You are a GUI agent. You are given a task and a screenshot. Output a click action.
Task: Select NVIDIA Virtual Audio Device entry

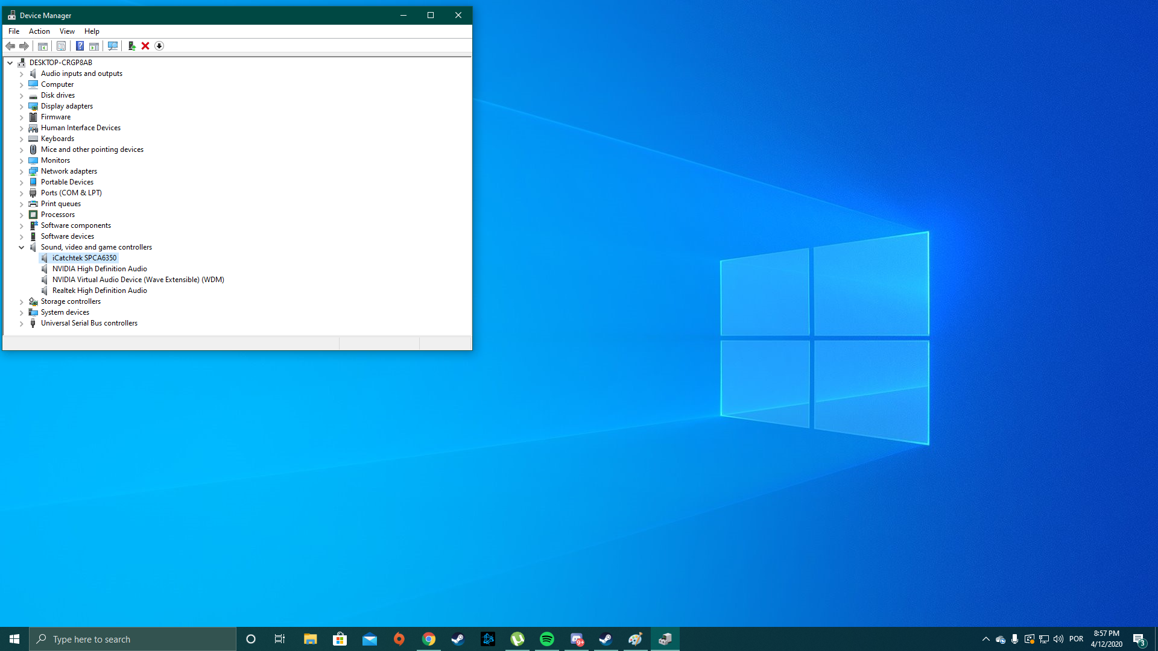coord(138,280)
